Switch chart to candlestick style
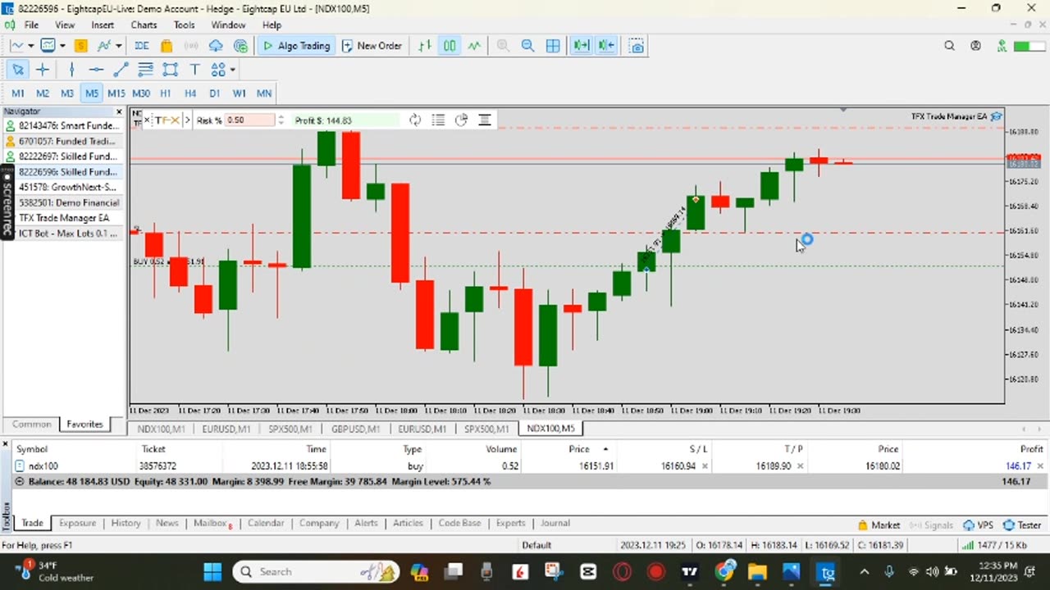Screen dimensions: 1050x590 [450, 46]
